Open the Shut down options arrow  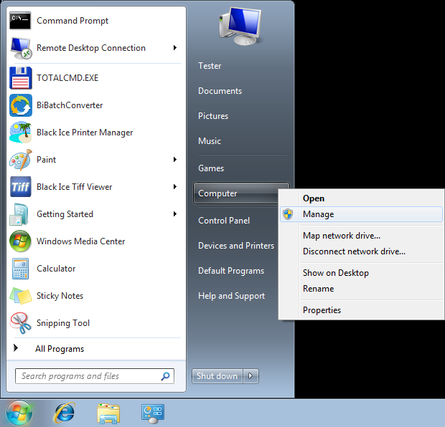point(251,376)
